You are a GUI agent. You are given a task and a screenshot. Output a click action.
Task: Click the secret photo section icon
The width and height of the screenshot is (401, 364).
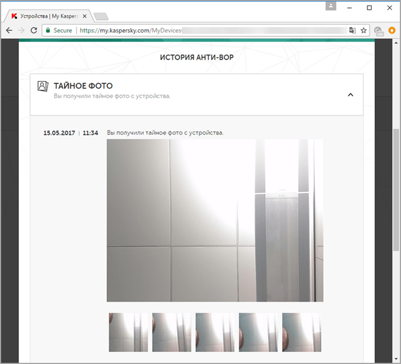43,86
